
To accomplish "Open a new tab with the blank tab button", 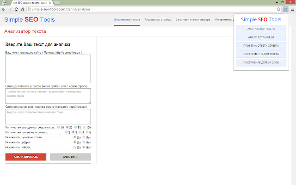I will click(x=57, y=3).
